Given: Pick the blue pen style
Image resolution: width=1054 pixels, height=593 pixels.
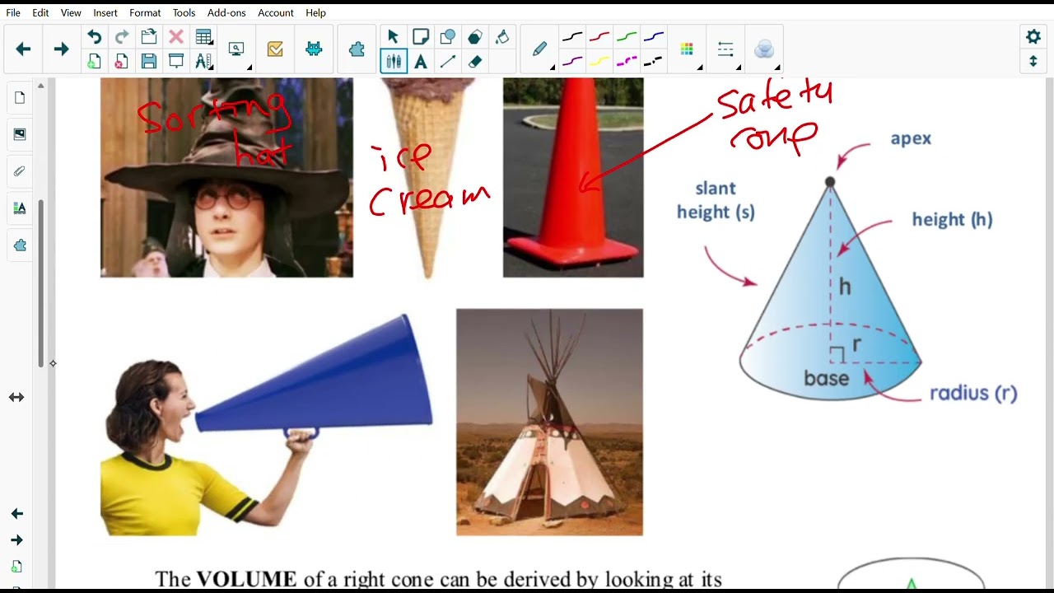Looking at the screenshot, I should click(x=654, y=37).
